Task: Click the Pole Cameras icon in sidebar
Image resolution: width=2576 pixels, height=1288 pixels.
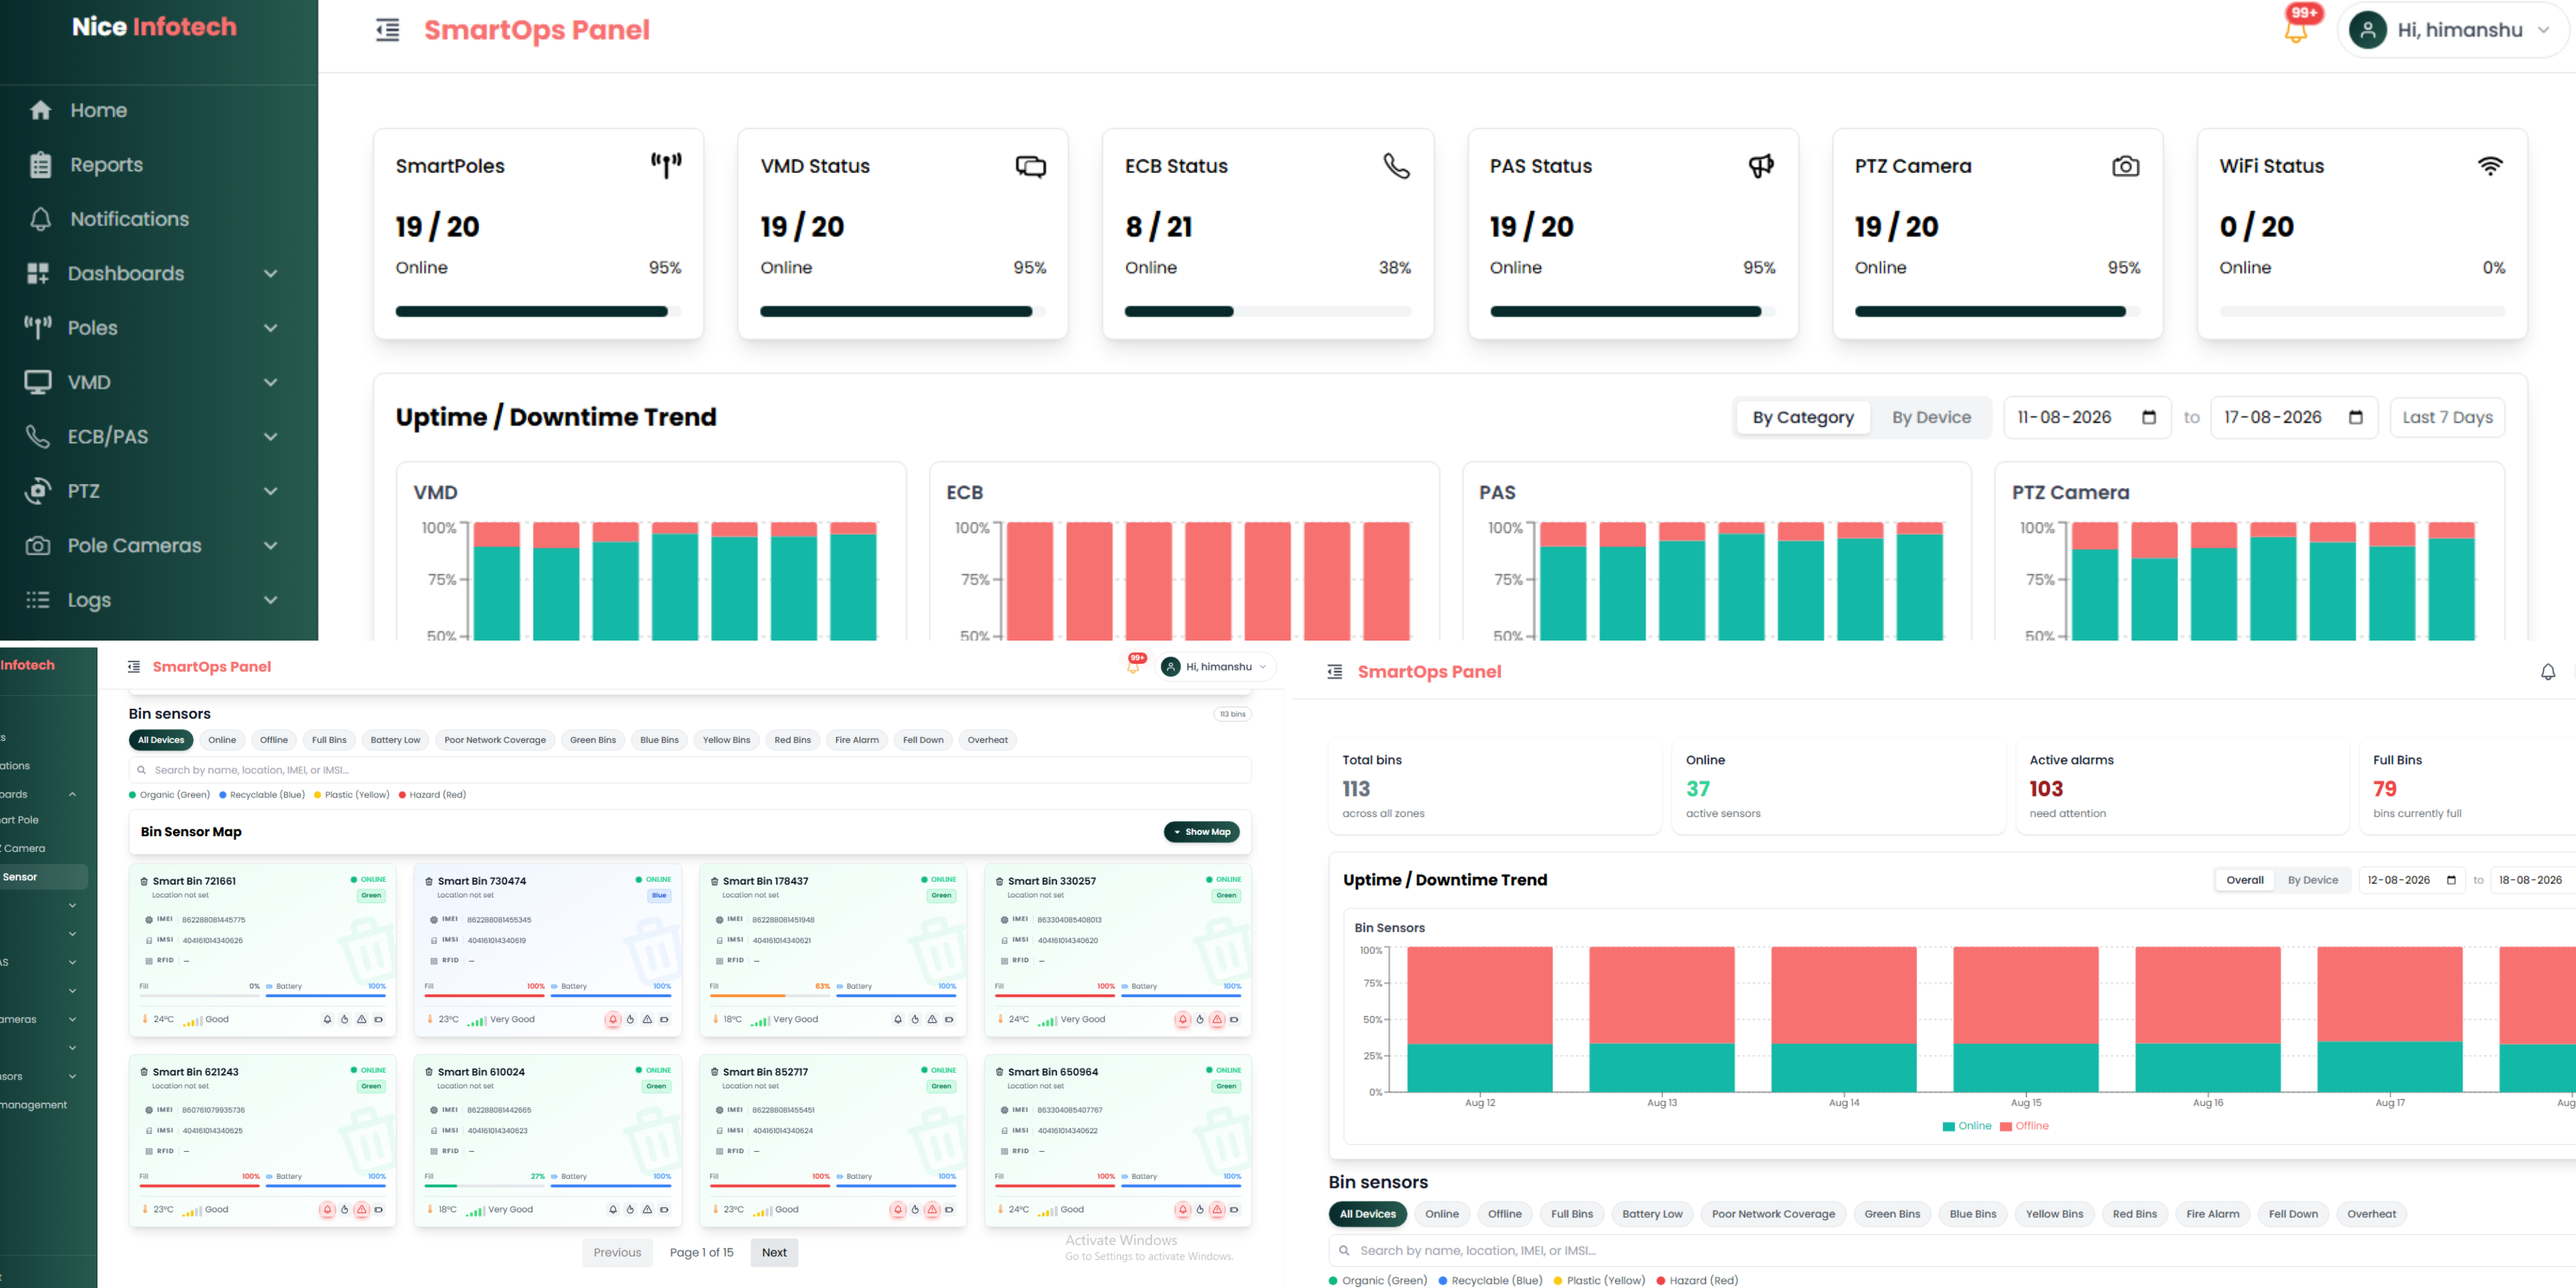Action: [38, 545]
